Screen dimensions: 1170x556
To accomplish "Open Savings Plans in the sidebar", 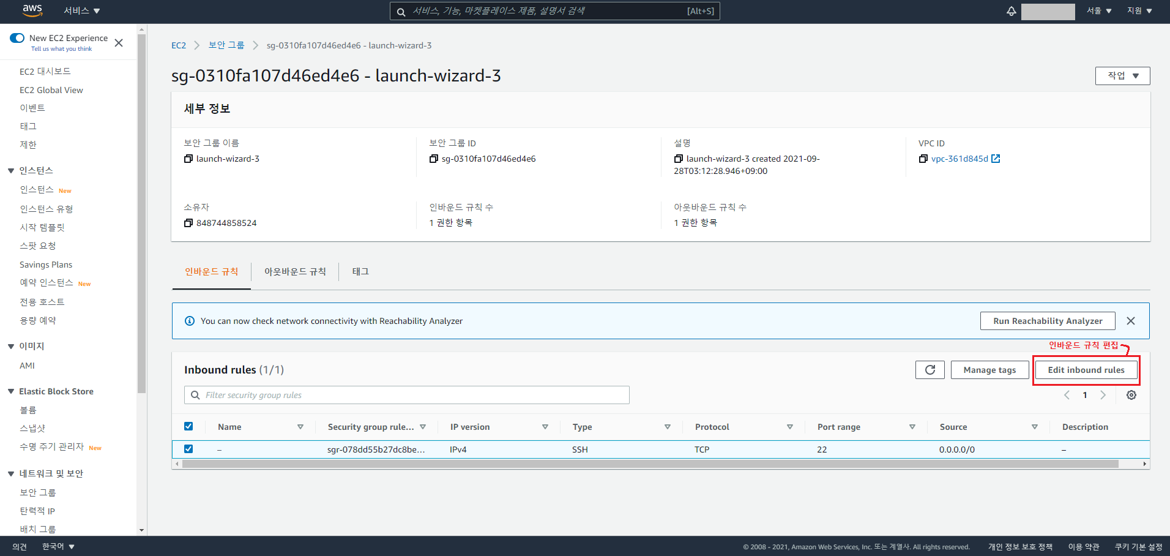I will point(46,265).
